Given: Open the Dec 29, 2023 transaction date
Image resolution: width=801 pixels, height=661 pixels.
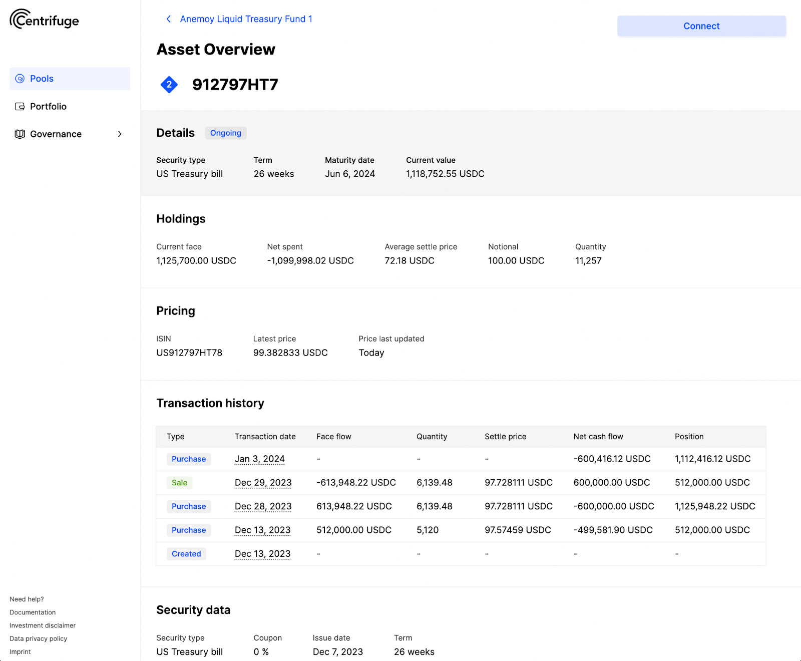Looking at the screenshot, I should click(263, 483).
